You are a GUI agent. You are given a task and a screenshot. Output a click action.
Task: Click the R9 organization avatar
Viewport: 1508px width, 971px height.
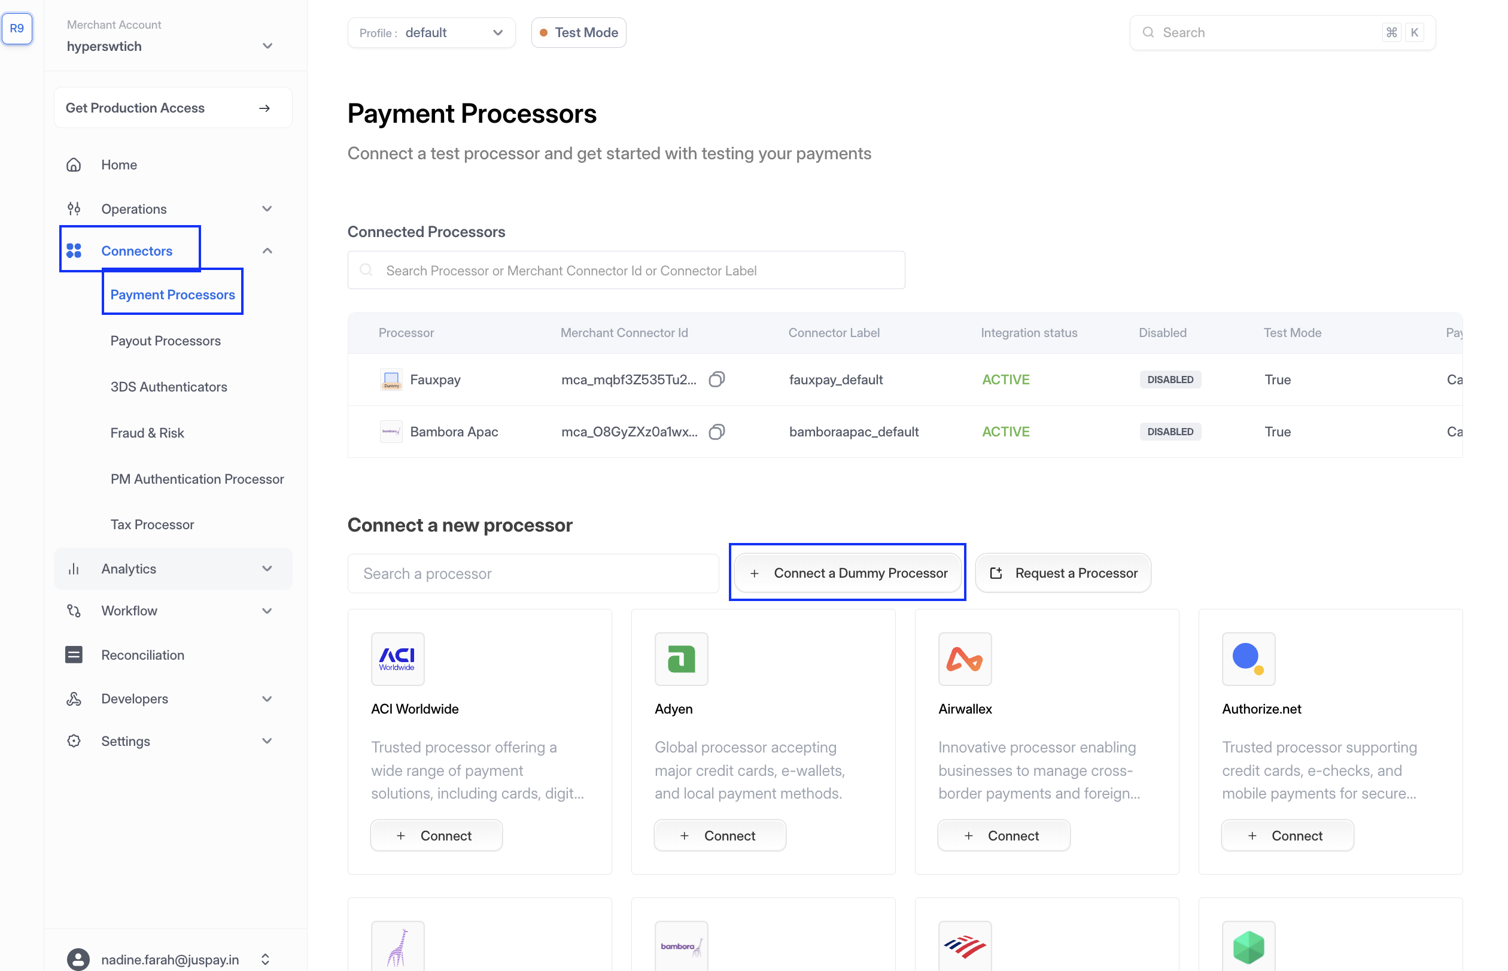[17, 28]
